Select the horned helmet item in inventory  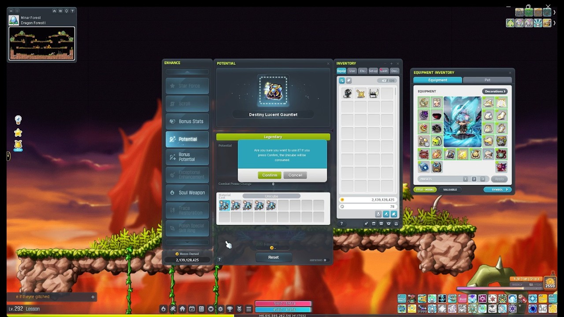(x=374, y=93)
